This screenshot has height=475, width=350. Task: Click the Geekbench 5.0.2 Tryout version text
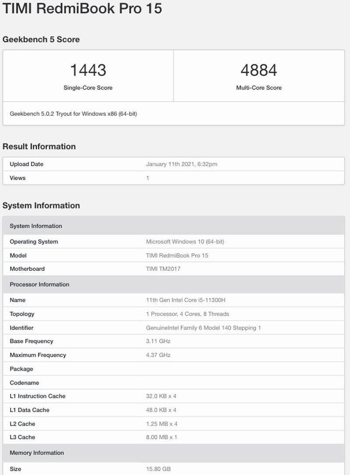(73, 114)
